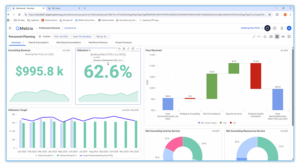300x168 pixels.
Task: Click the user avatar 'A' in header
Action: [x=289, y=28]
